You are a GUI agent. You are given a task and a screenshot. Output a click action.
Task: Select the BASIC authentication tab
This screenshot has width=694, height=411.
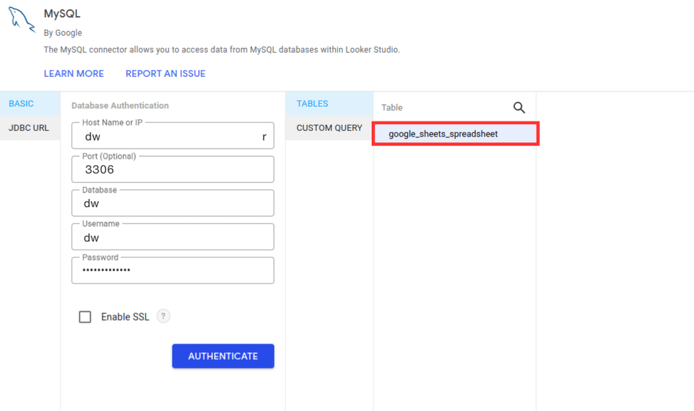coord(21,103)
